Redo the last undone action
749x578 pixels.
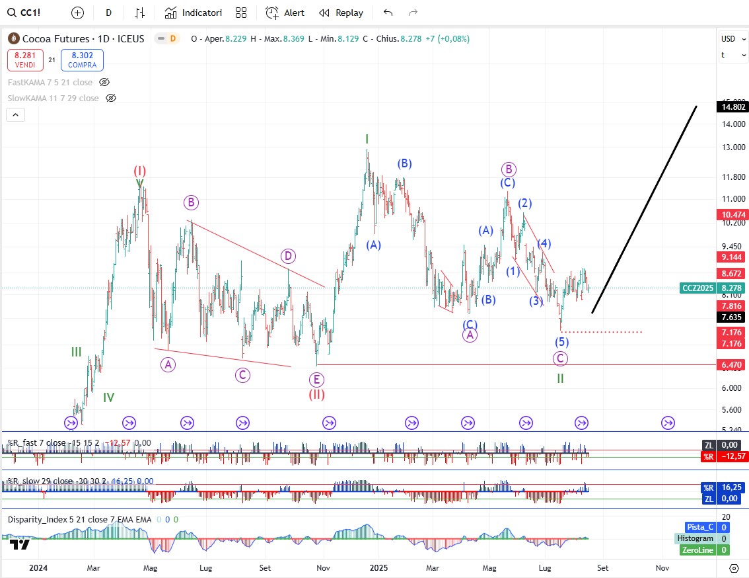[x=413, y=13]
